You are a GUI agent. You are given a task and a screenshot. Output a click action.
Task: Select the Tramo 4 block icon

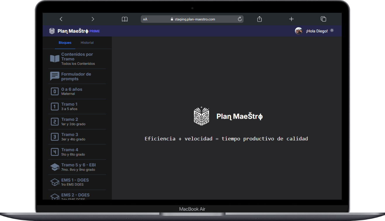click(x=54, y=152)
